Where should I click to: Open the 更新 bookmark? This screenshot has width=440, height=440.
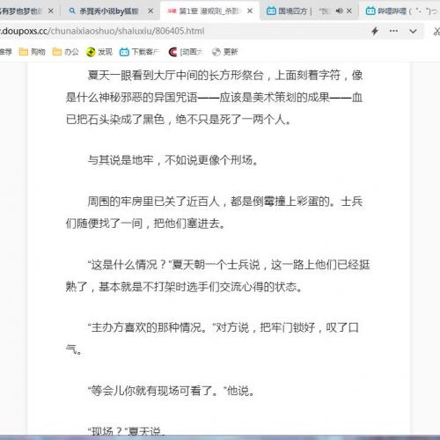[224, 52]
